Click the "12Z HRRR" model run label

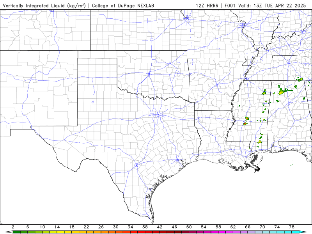(x=207, y=6)
